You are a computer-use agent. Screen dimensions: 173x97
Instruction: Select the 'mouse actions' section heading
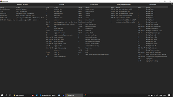tap(23, 4)
